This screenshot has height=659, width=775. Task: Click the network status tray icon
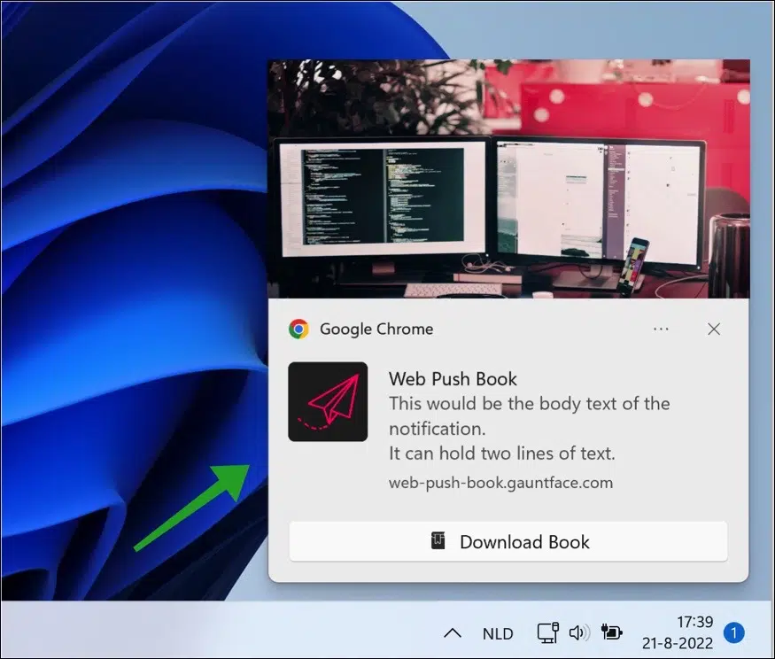click(547, 632)
